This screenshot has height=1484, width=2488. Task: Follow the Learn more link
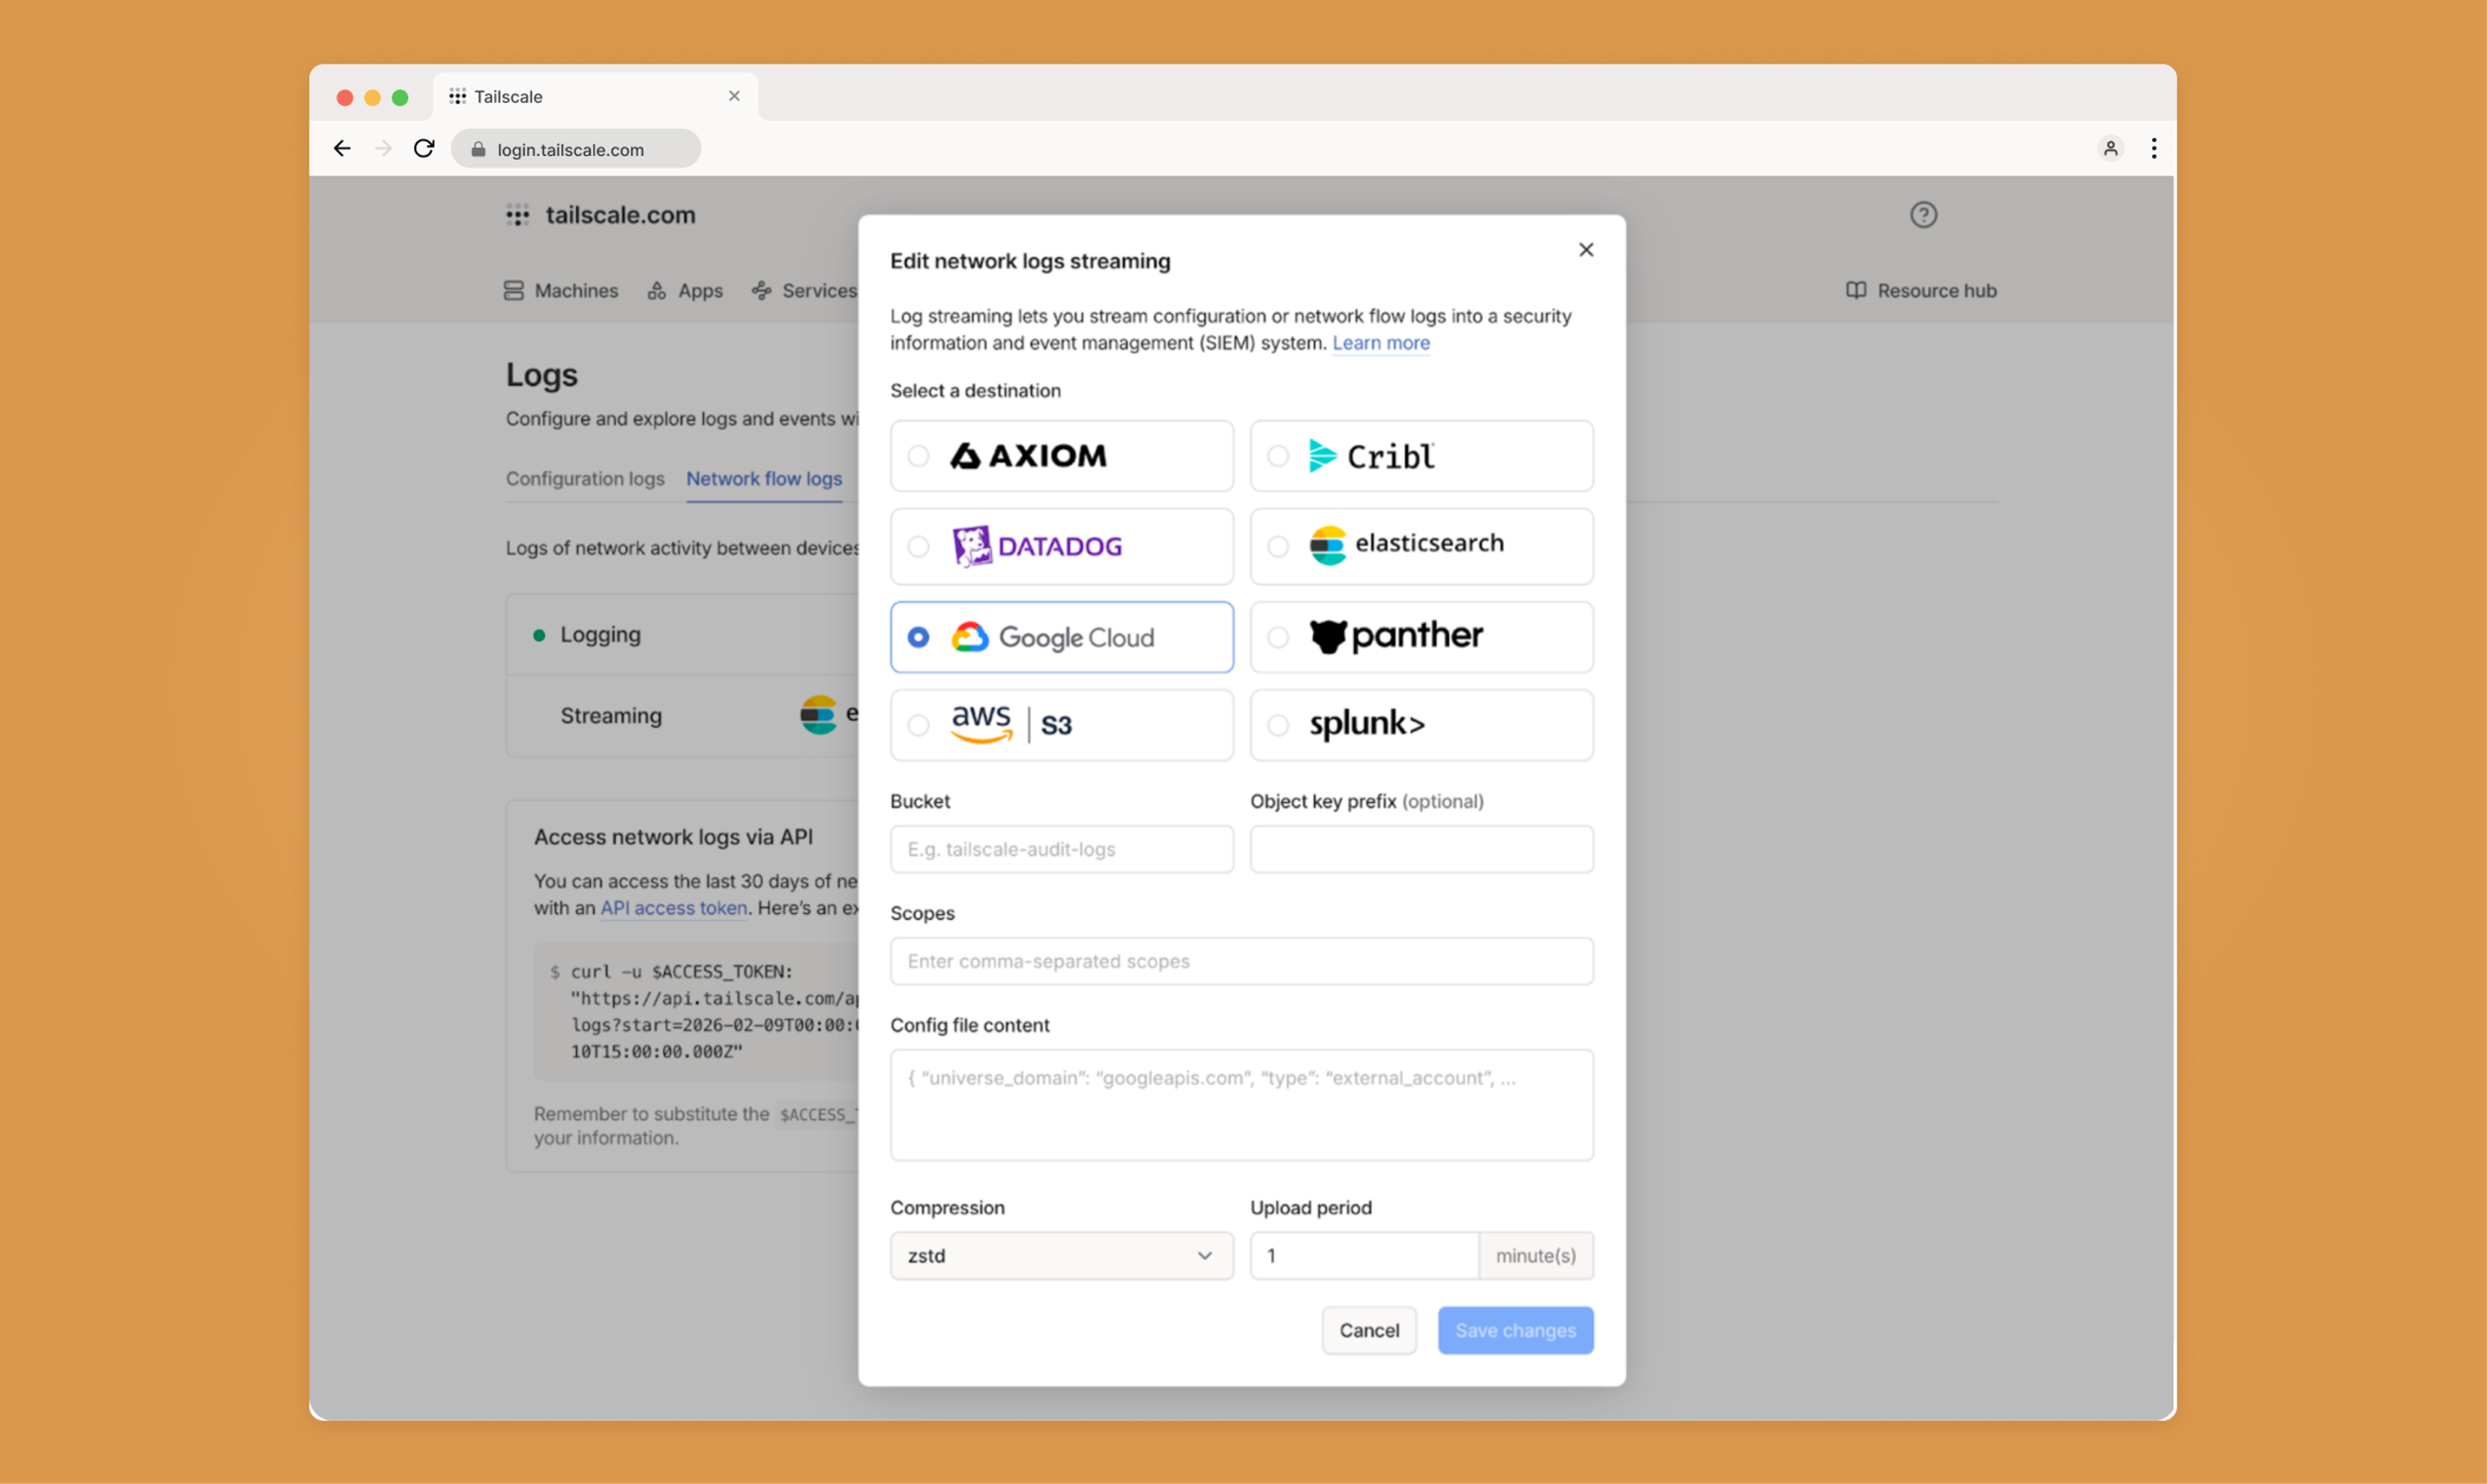click(x=1380, y=343)
